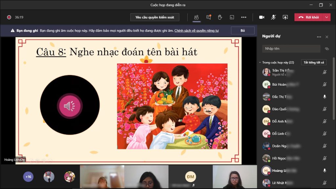Collapse the 'Trong cuộc họp này (22)' section
This screenshot has height=189, width=336.
coord(260,62)
